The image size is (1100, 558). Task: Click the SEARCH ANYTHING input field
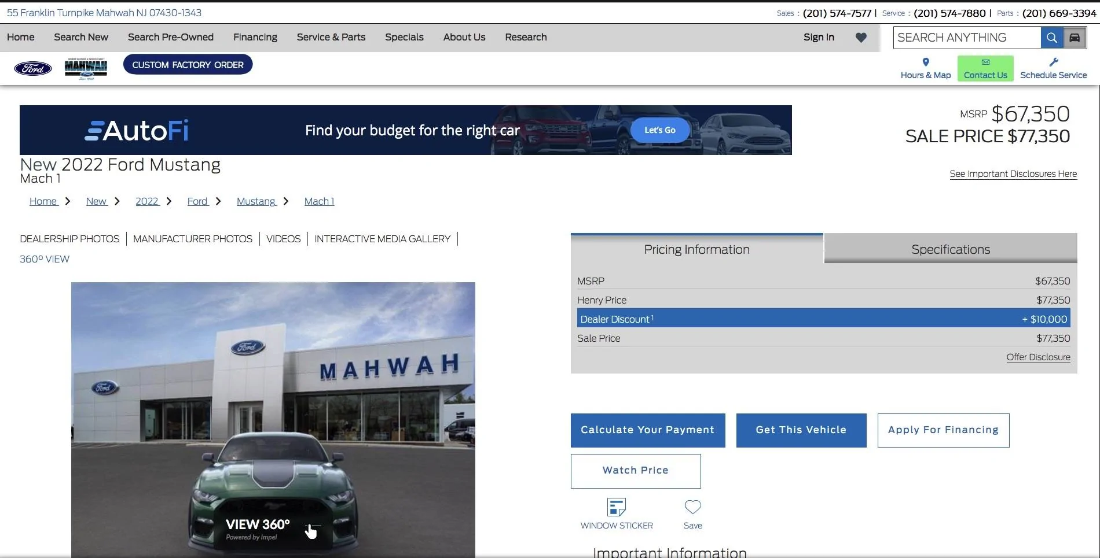pyautogui.click(x=967, y=38)
